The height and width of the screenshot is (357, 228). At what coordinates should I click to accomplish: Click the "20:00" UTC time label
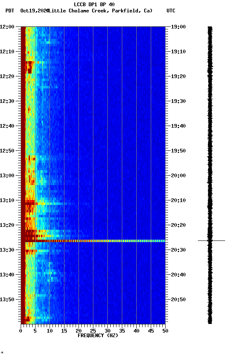(x=178, y=176)
